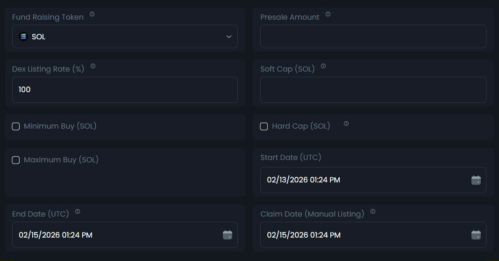Viewport: 499px width, 261px height.
Task: Click the info icon next to Soft Cap
Action: click(x=323, y=66)
